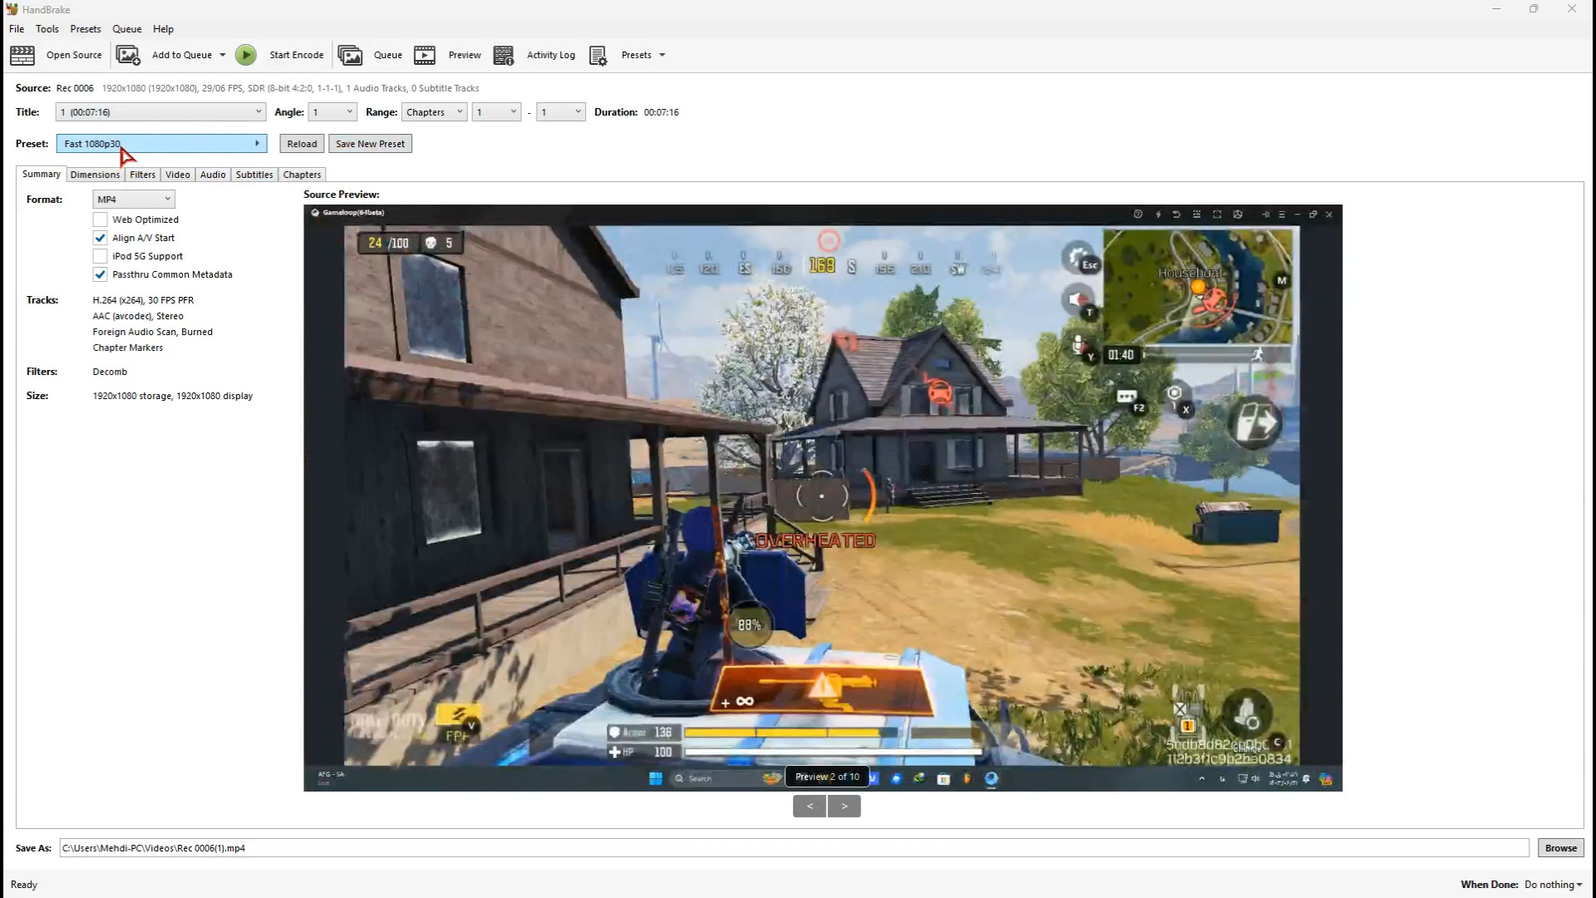Expand the Title dropdown
Screen dimensions: 1596x898
[x=160, y=112]
